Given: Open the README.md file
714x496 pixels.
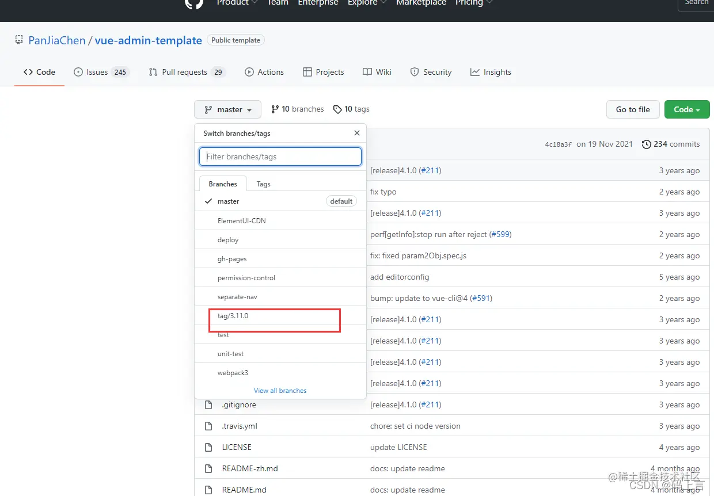Looking at the screenshot, I should tap(244, 490).
